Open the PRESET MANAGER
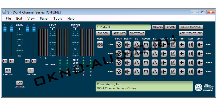The width and height of the screenshot is (217, 106). (x=191, y=27)
